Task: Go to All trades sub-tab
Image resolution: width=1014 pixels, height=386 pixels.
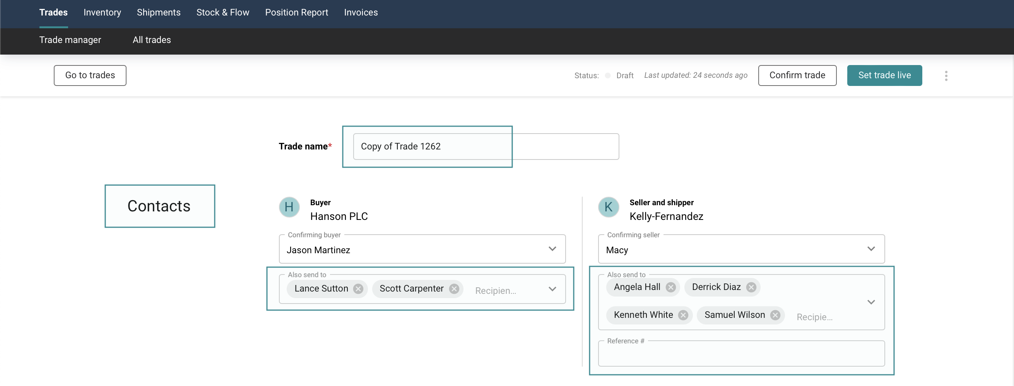Action: [x=152, y=40]
